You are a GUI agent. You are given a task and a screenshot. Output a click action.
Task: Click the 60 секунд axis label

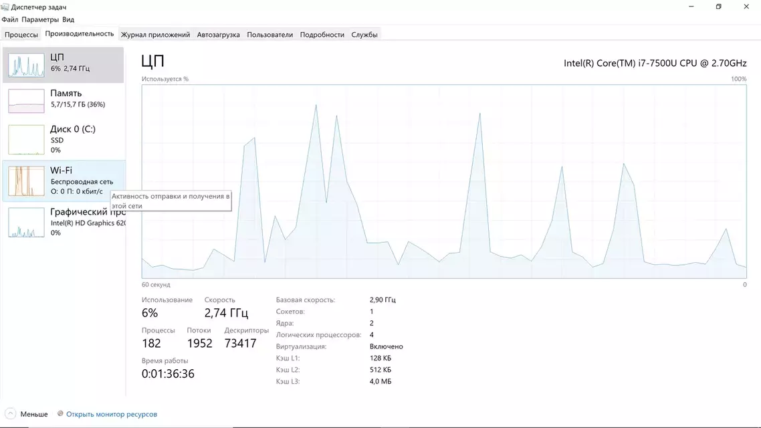point(156,285)
